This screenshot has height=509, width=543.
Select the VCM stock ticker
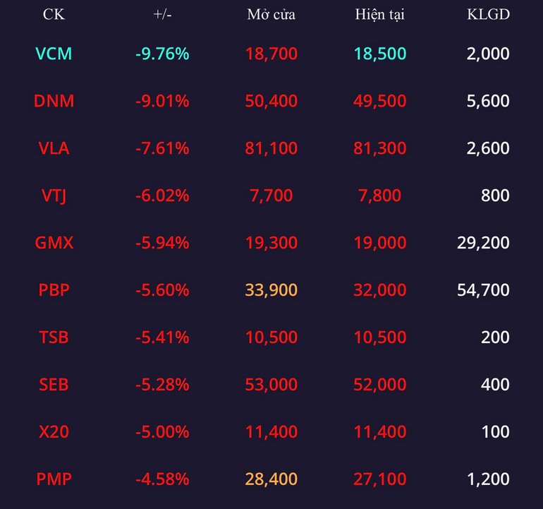pyautogui.click(x=54, y=54)
